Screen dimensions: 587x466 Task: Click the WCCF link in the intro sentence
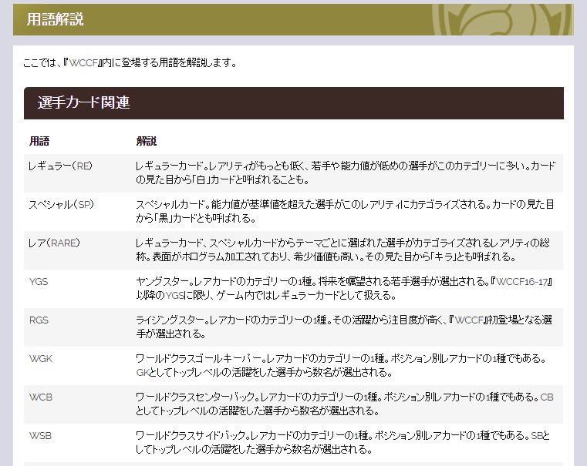(83, 63)
